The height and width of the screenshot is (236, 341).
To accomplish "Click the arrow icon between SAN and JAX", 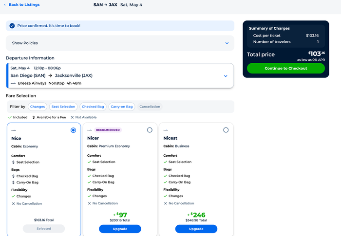I will click(x=106, y=5).
